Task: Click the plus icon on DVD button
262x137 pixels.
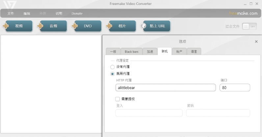Action: 74,26
